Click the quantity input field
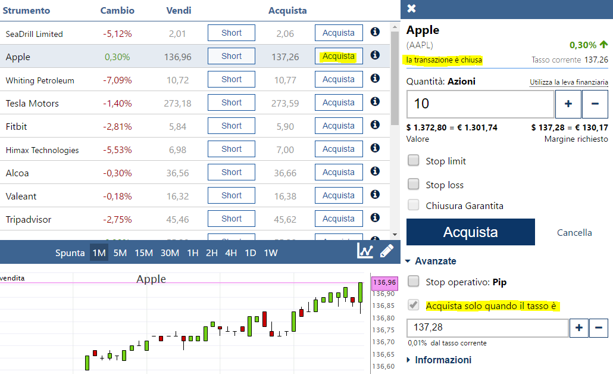The image size is (613, 374). (x=480, y=104)
